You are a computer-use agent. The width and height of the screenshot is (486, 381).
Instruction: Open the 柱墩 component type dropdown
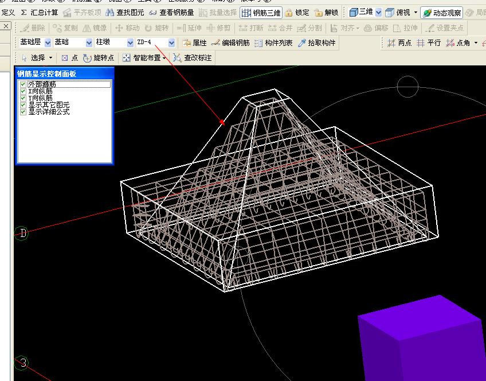(x=130, y=43)
